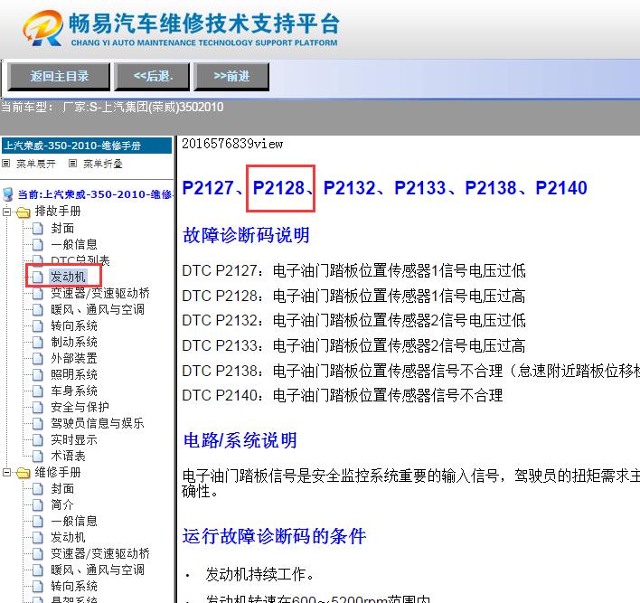The height and width of the screenshot is (603, 640).
Task: Click page icon next to 制动系统
Action: coord(38,342)
